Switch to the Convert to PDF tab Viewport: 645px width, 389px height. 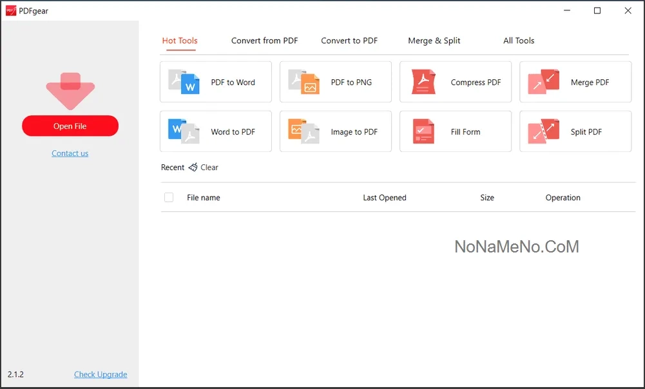(x=349, y=41)
